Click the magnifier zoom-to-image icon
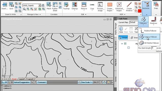The image size is (162, 91). (24, 9)
